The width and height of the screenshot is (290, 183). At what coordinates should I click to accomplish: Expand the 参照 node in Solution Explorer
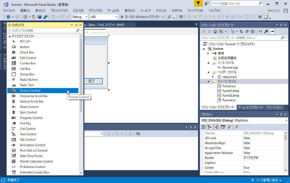coord(208,53)
